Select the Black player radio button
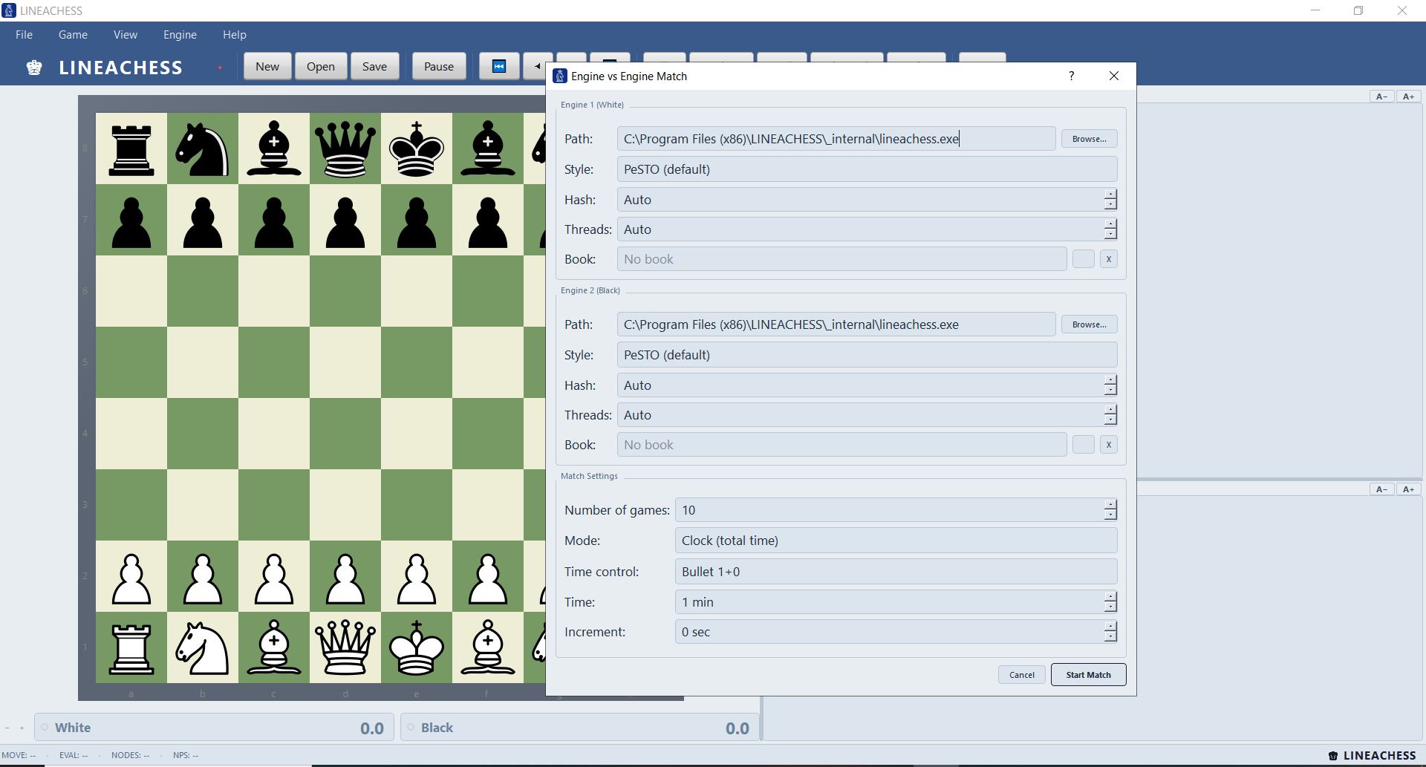Viewport: 1426px width, 767px height. pos(411,728)
